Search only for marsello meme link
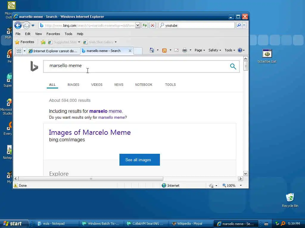305x228 pixels. coord(111,118)
